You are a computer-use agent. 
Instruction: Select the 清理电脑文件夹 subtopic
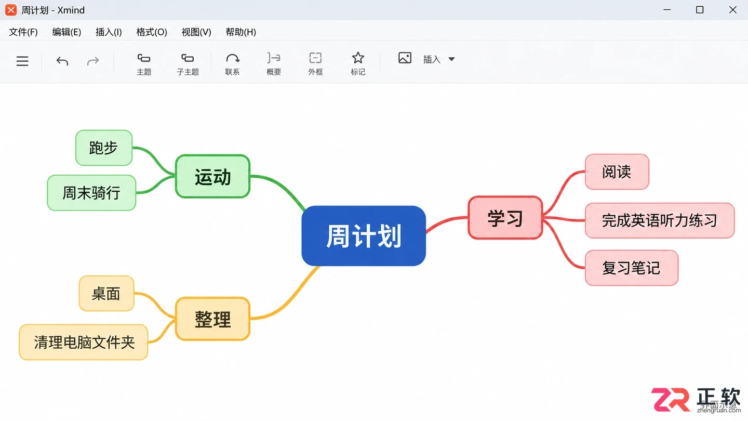coord(84,342)
